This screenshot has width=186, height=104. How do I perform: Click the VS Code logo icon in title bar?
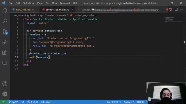3,3
